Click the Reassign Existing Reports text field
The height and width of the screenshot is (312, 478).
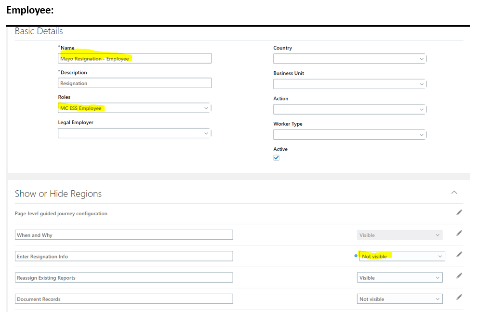point(124,277)
